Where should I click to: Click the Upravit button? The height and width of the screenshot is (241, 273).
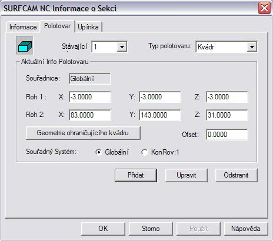coord(186,175)
